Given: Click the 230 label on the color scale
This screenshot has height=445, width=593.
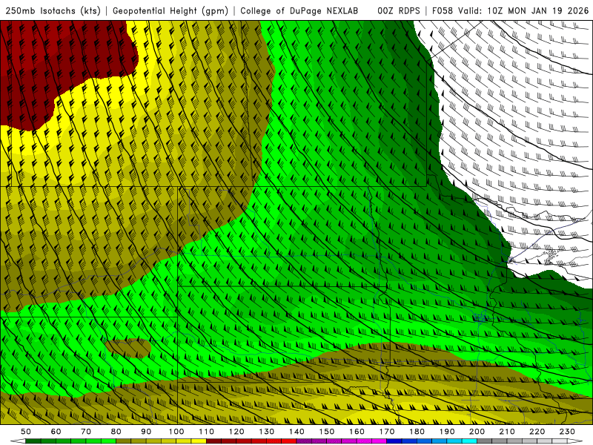Looking at the screenshot, I should tap(567, 432).
